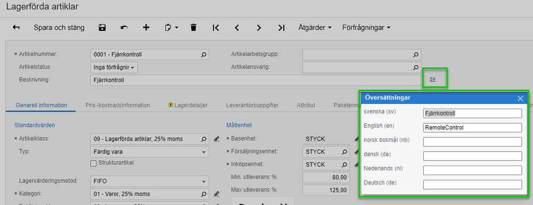Go to the previous record arrow
533x205 pixels.
point(237,28)
